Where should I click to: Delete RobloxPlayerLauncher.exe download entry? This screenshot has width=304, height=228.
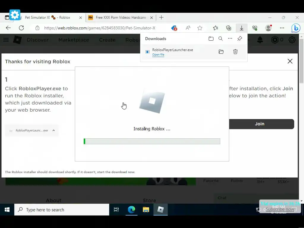tap(235, 52)
